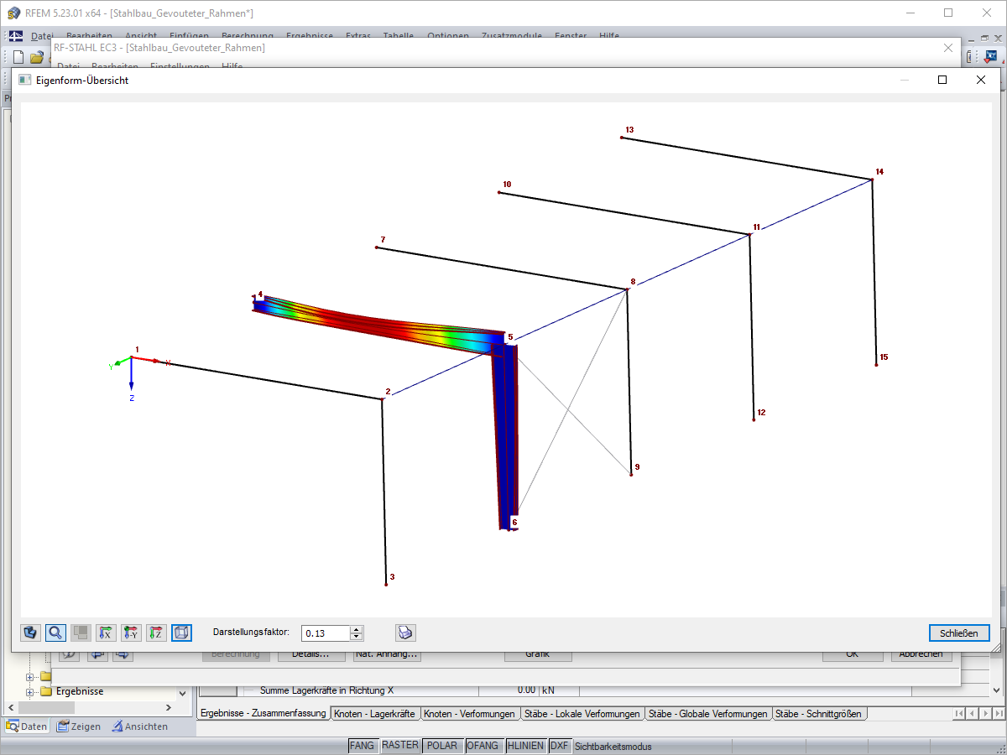Click the print graphic icon beside Darstellungsfaktor
This screenshot has width=1007, height=755.
(x=405, y=633)
